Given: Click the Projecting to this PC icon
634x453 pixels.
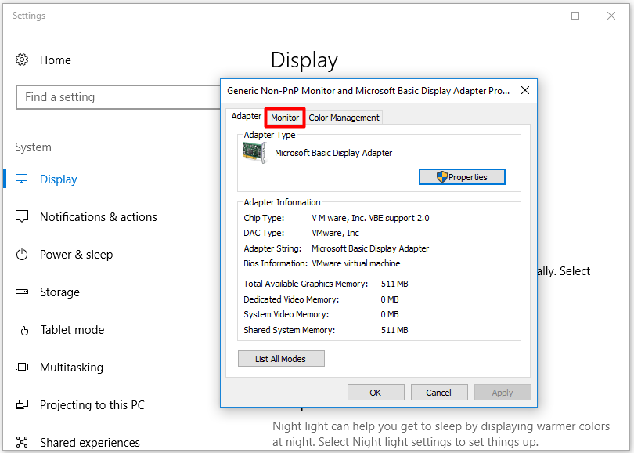Looking at the screenshot, I should pyautogui.click(x=22, y=404).
